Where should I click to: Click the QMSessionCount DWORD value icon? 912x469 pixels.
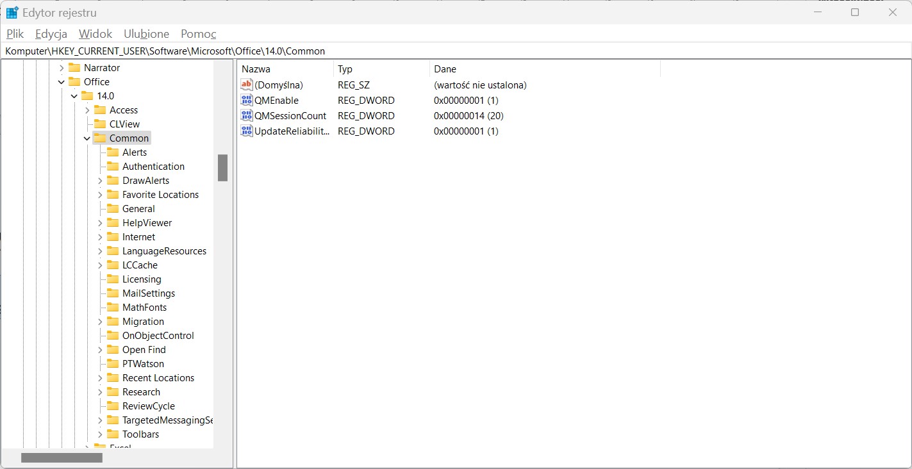[x=247, y=115]
